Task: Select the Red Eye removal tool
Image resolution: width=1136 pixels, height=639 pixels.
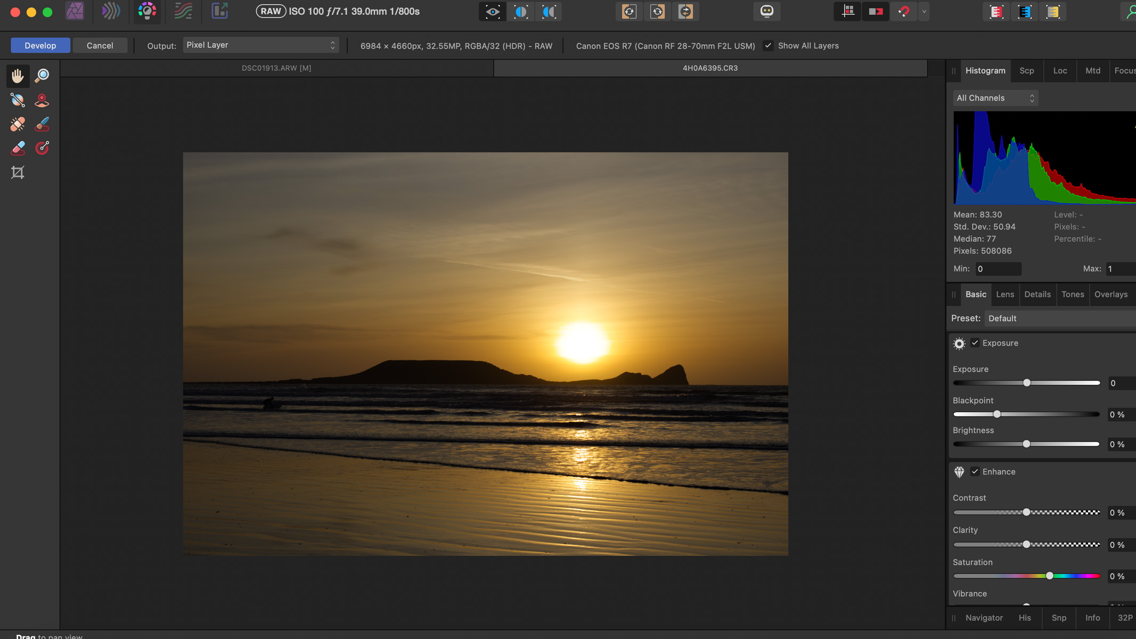Action: coord(42,99)
